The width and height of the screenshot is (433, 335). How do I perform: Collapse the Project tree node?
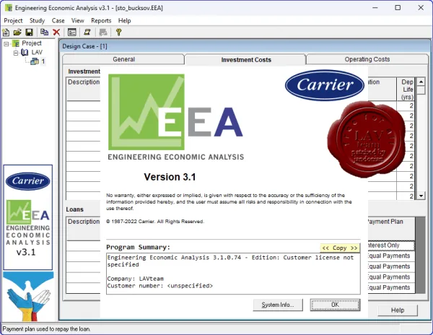(6, 43)
